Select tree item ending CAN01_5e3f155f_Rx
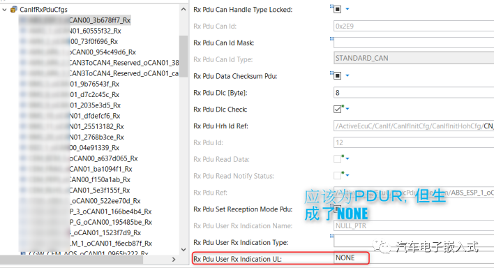494x268 pixels. point(74,191)
